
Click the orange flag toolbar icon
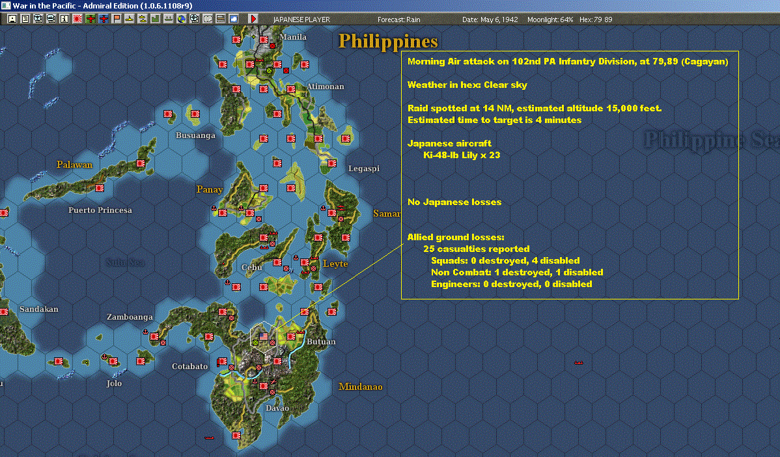coord(117,19)
